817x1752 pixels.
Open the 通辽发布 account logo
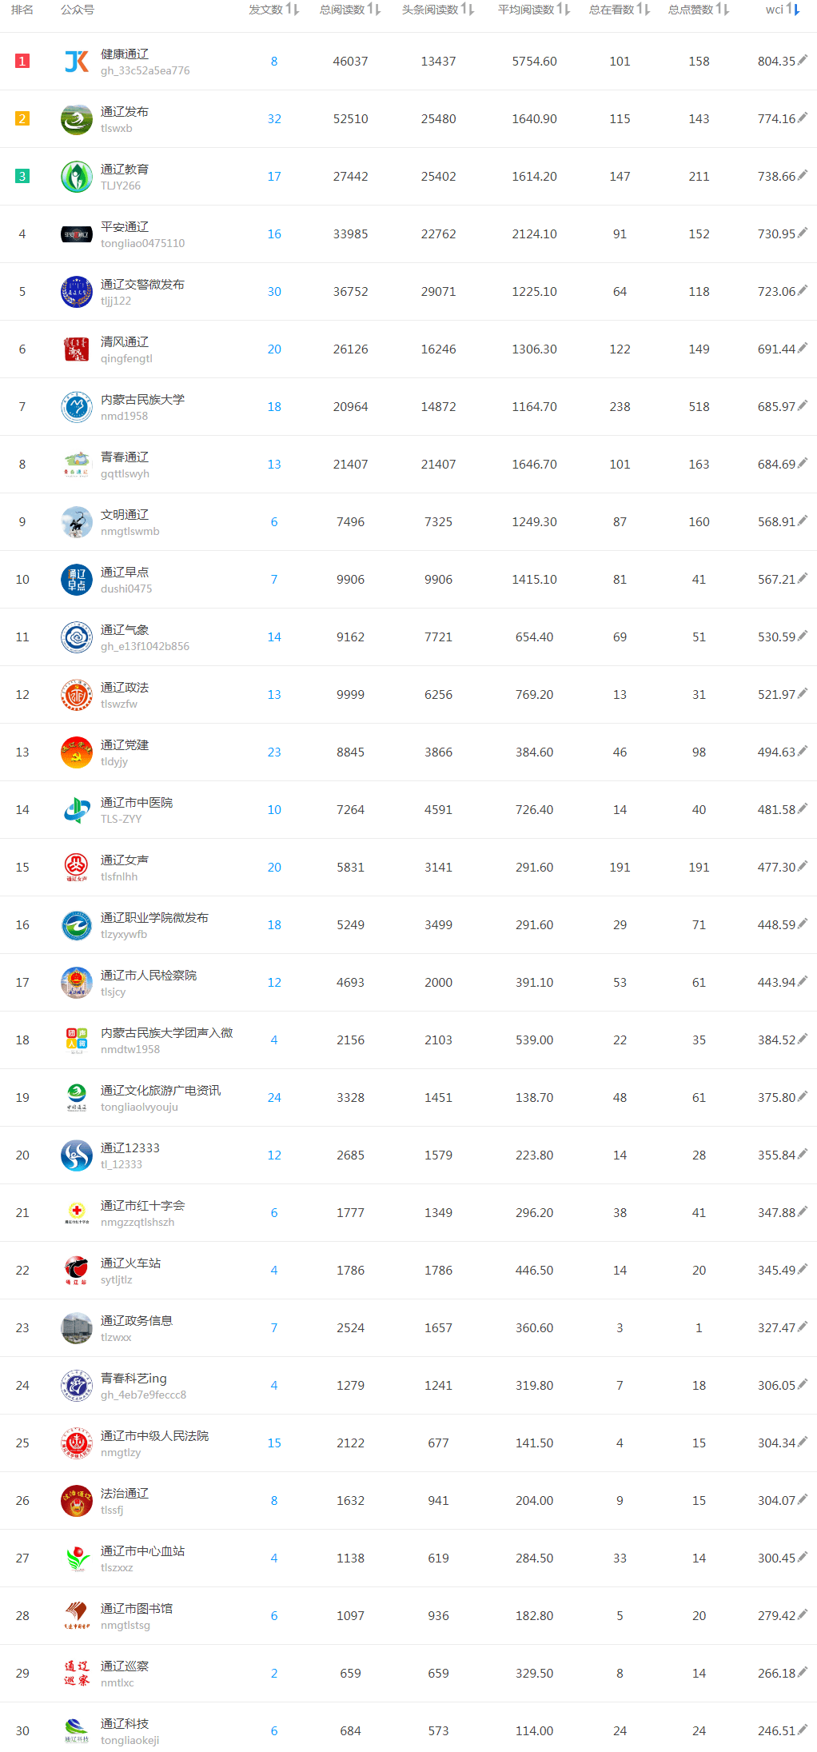(77, 119)
